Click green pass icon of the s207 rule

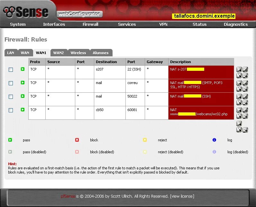23,69
